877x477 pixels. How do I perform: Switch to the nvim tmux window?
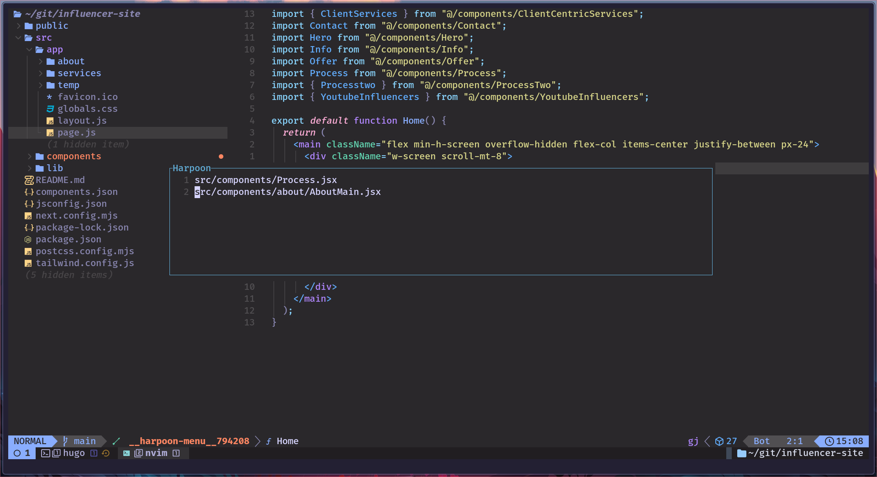click(x=156, y=453)
